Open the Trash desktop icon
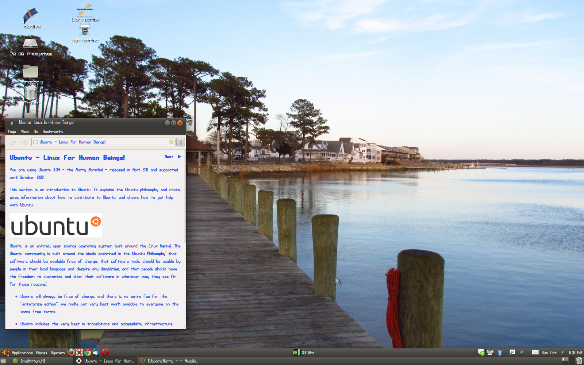The image size is (584, 365). coord(31,92)
